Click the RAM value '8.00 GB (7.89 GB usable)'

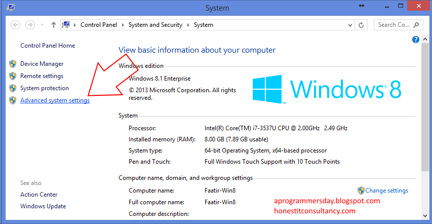(237, 139)
